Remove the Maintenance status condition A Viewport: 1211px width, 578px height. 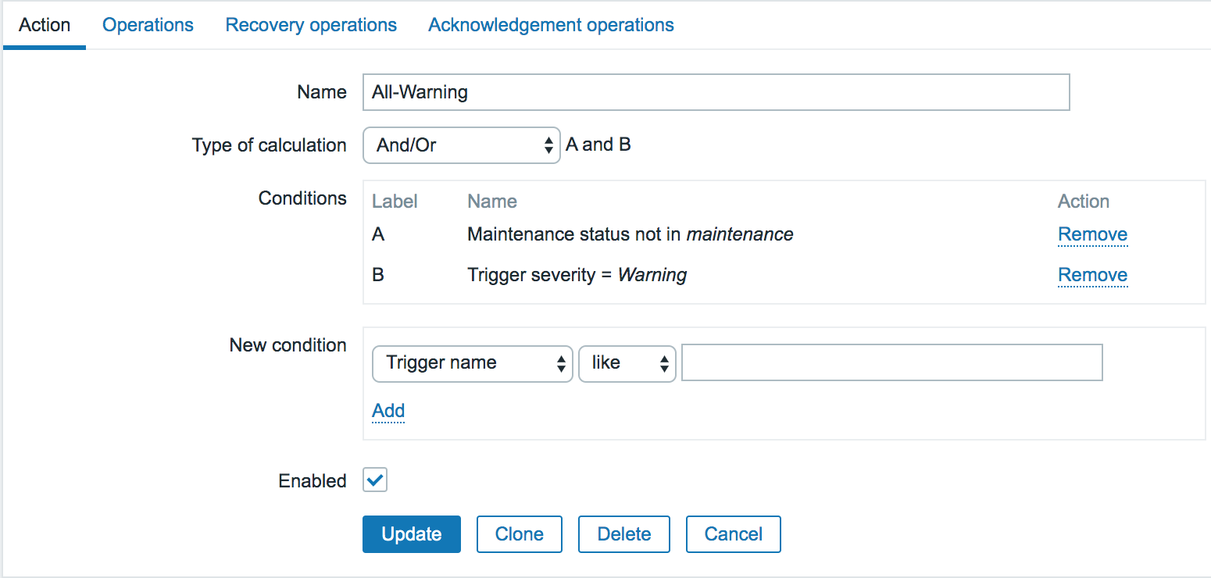click(1092, 234)
